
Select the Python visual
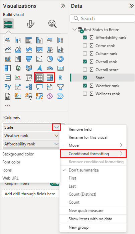tap(8, 87)
